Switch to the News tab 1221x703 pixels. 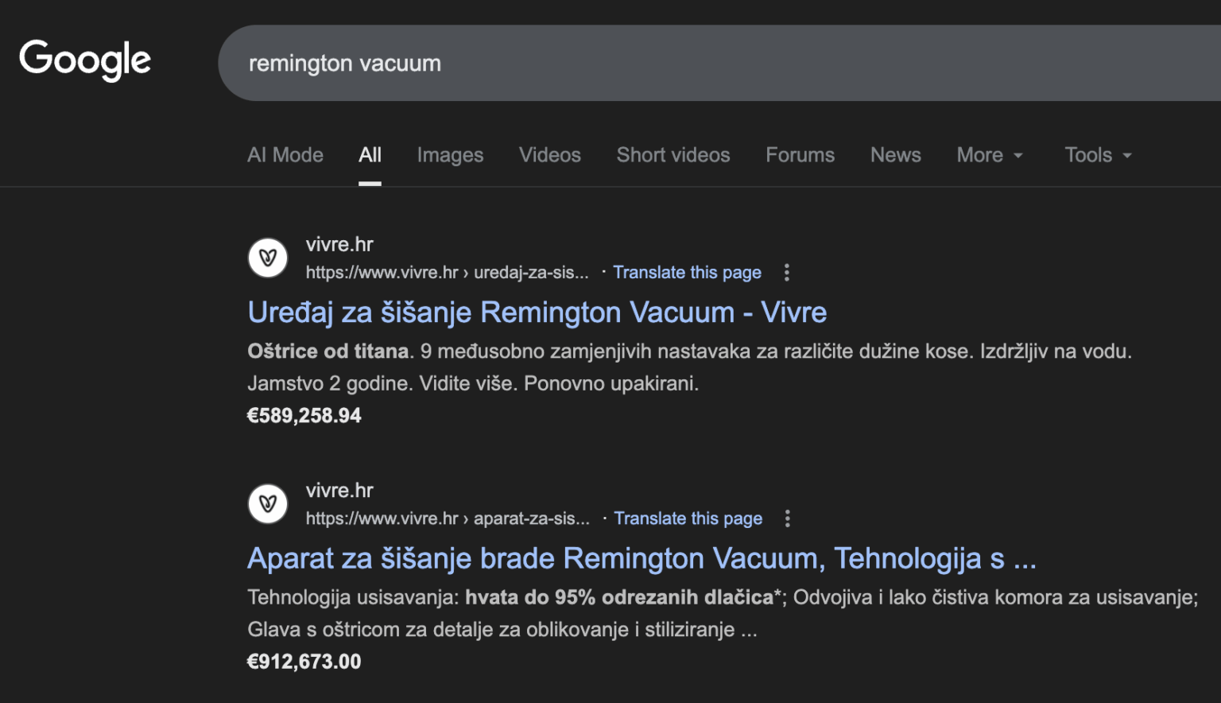coord(896,155)
